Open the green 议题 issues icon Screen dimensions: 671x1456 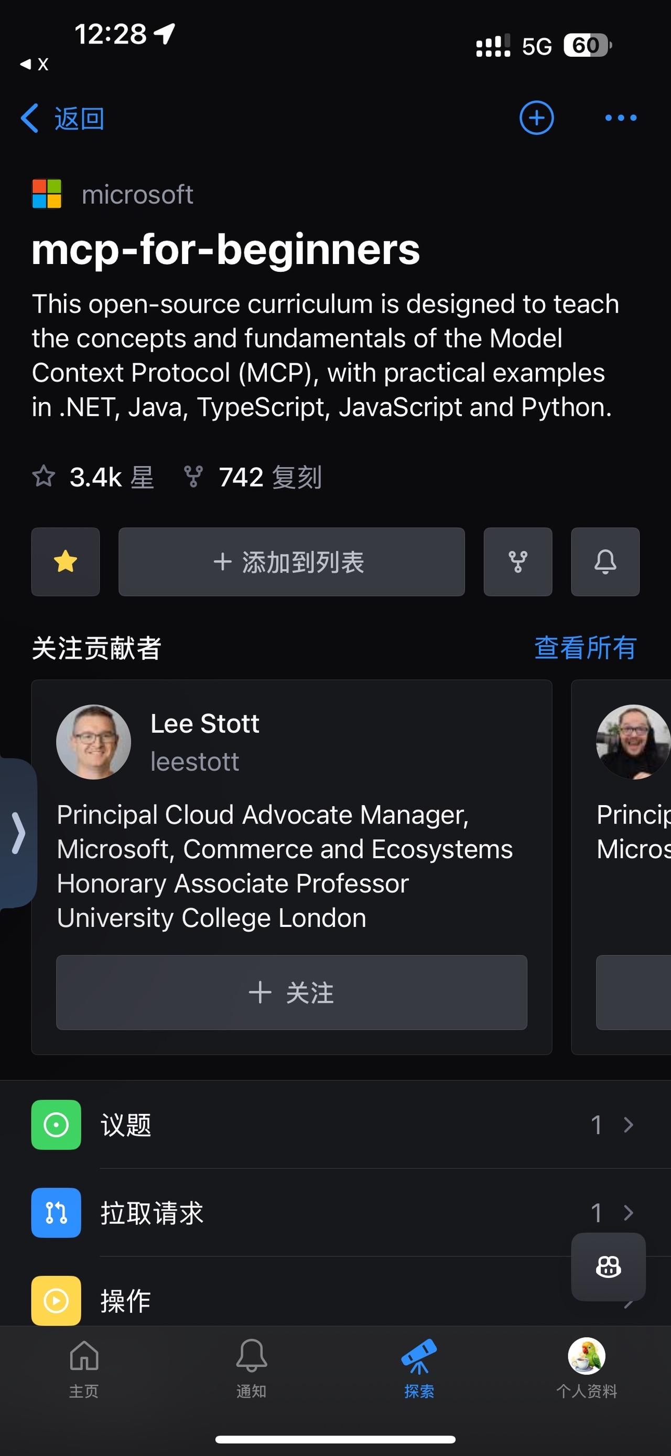[56, 1125]
